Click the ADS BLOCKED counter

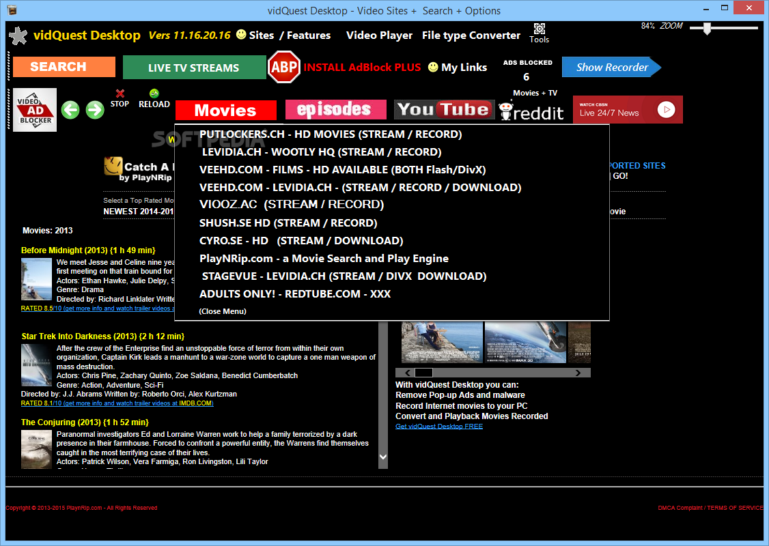[x=527, y=70]
